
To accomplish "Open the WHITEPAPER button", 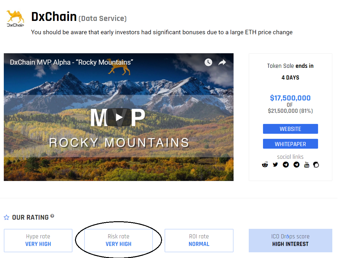I will (x=290, y=144).
